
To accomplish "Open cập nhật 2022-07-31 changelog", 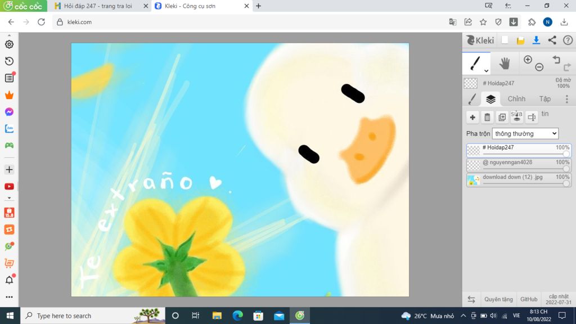I will click(x=559, y=299).
